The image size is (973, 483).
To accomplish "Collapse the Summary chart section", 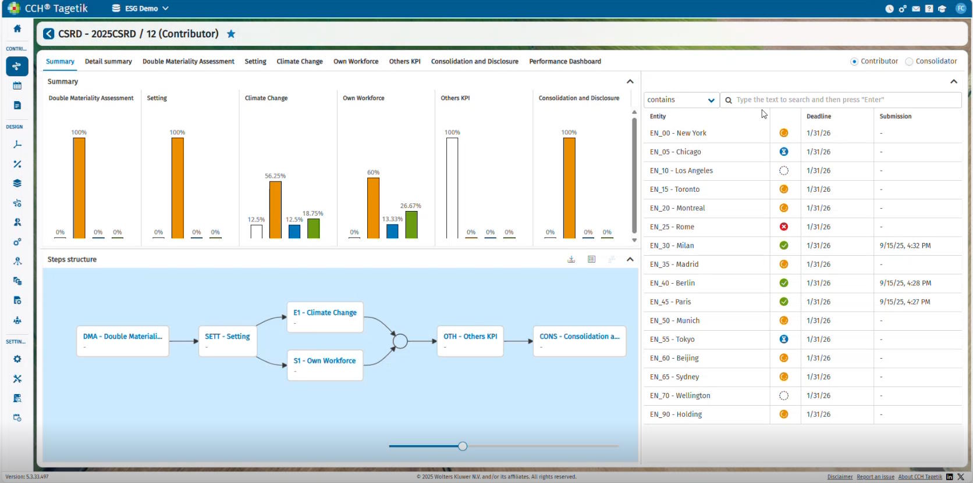I will [630, 81].
